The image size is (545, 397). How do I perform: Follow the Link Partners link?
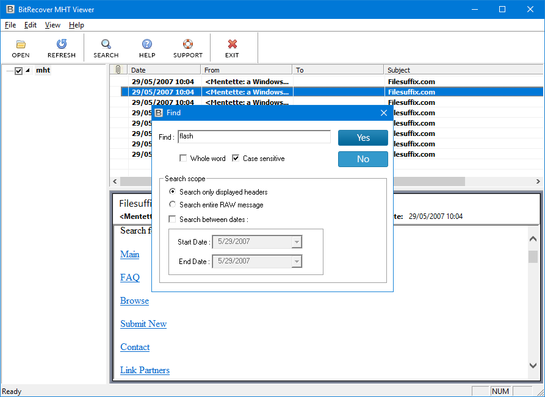click(x=145, y=370)
